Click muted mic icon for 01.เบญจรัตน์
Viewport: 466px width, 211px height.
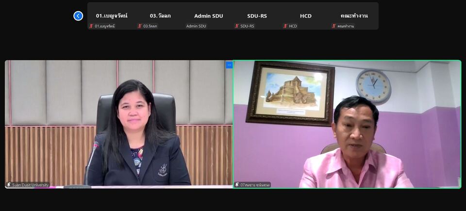(91, 26)
